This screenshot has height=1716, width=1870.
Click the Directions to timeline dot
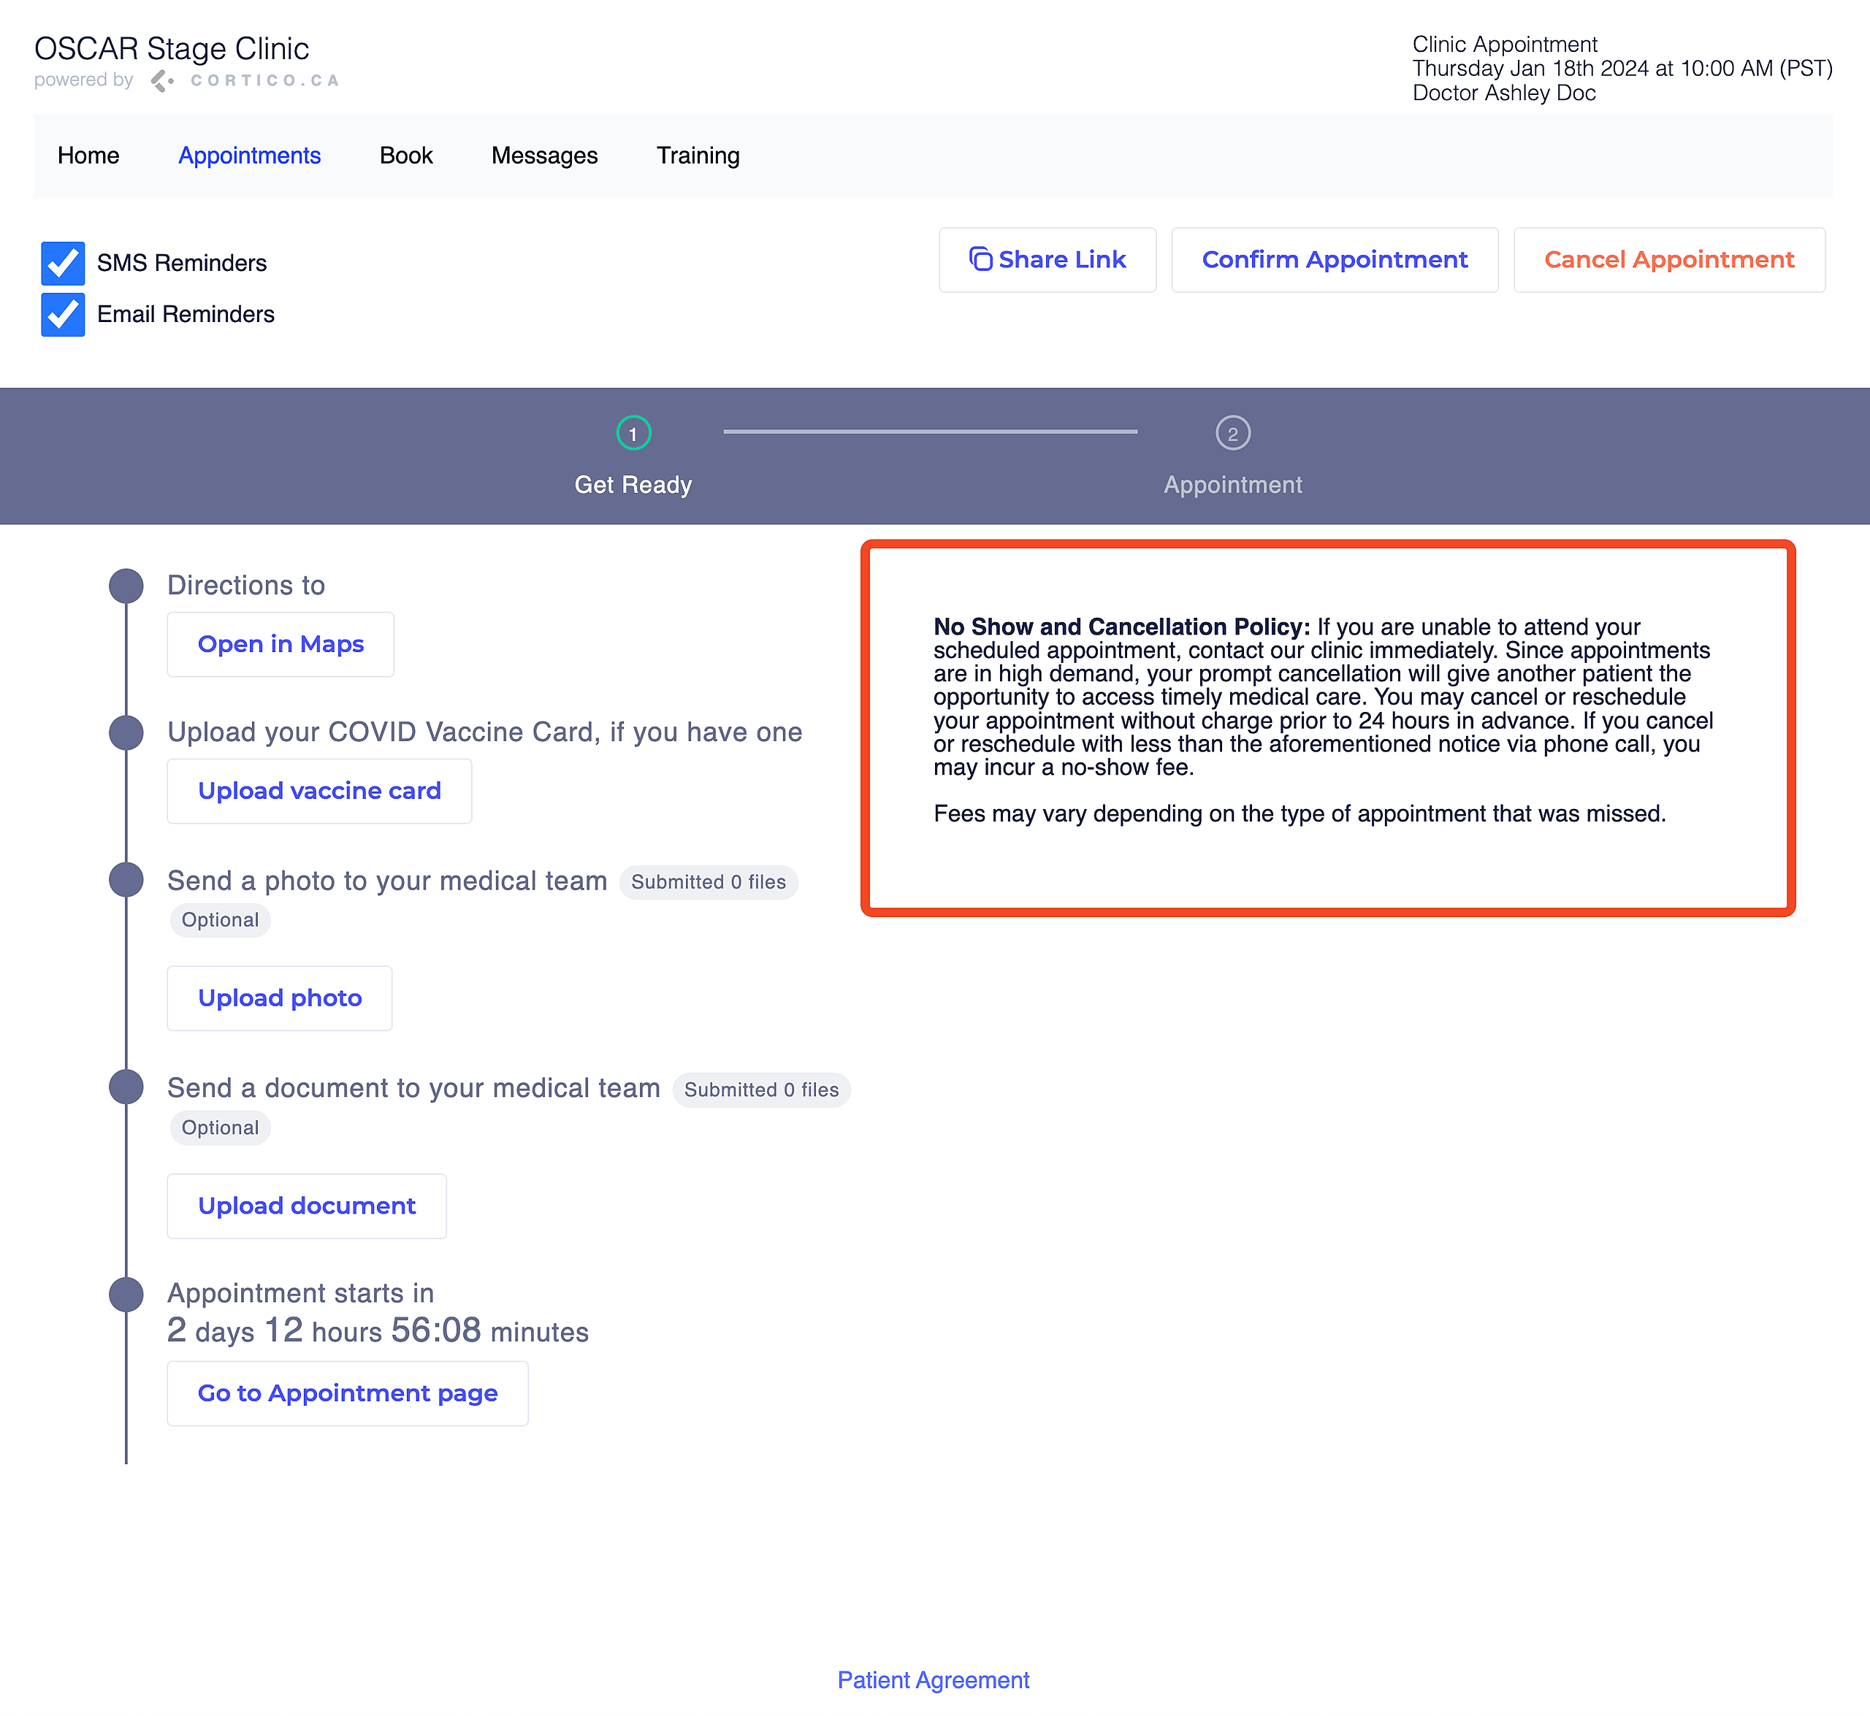tap(126, 586)
